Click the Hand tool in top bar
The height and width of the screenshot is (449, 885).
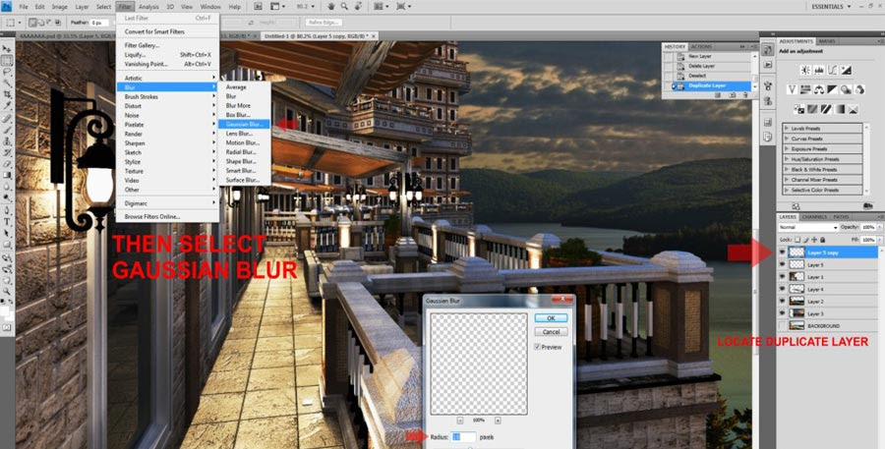(331, 6)
